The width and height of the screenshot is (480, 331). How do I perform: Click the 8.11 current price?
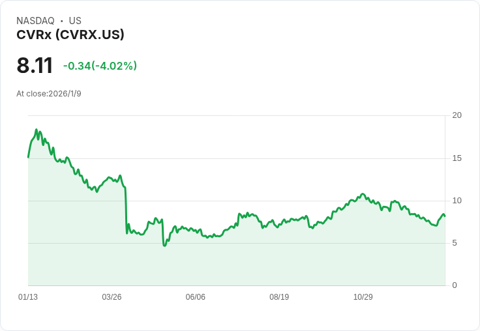pos(35,66)
